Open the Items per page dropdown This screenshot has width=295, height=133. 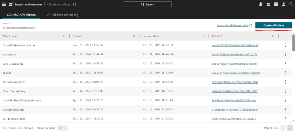(x=62, y=128)
